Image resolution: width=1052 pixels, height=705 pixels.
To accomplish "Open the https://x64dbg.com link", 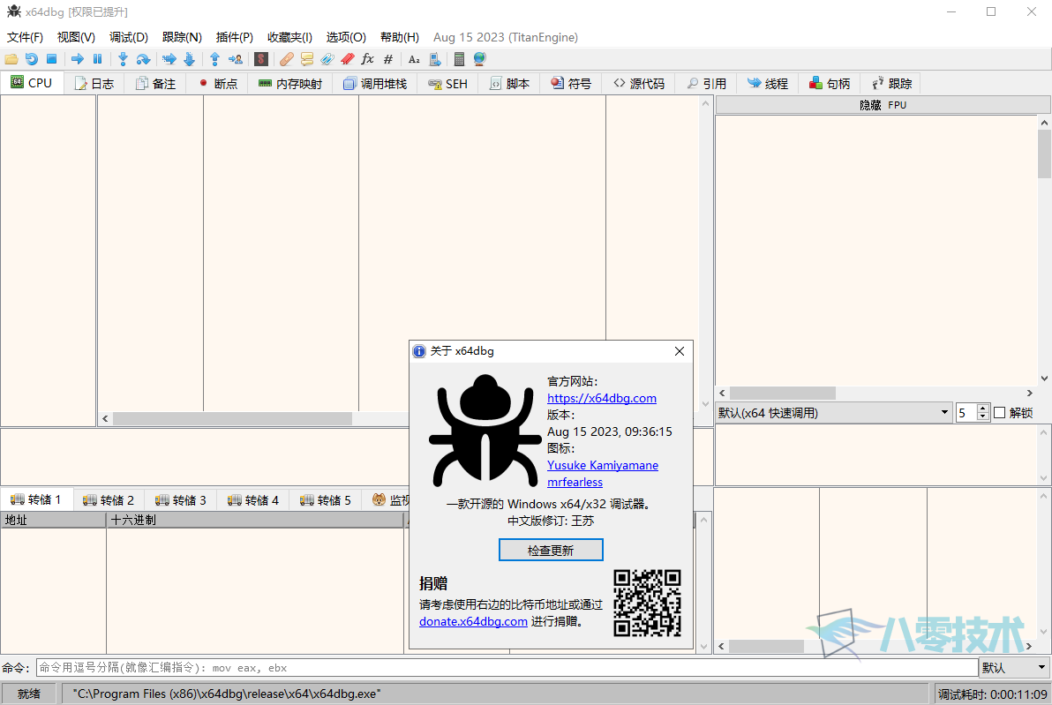I will pos(602,398).
